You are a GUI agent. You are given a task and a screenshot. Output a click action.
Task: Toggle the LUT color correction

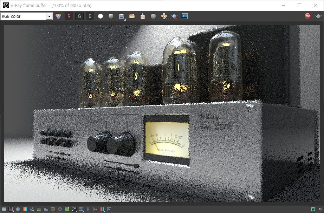[81, 209]
